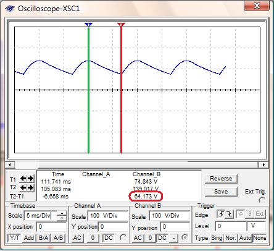
Task: Set Channel A coupling to 0
Action: point(93,238)
